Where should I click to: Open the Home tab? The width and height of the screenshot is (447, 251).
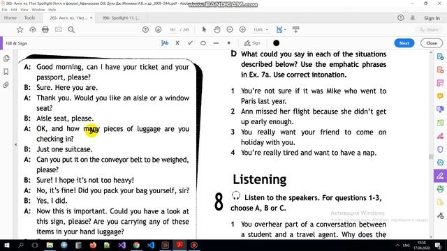(x=10, y=17)
